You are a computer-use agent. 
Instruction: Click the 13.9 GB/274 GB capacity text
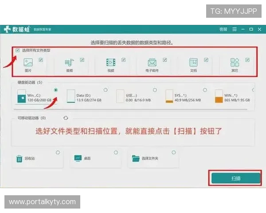pos(89,100)
